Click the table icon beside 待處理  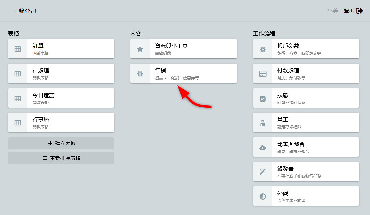point(18,74)
